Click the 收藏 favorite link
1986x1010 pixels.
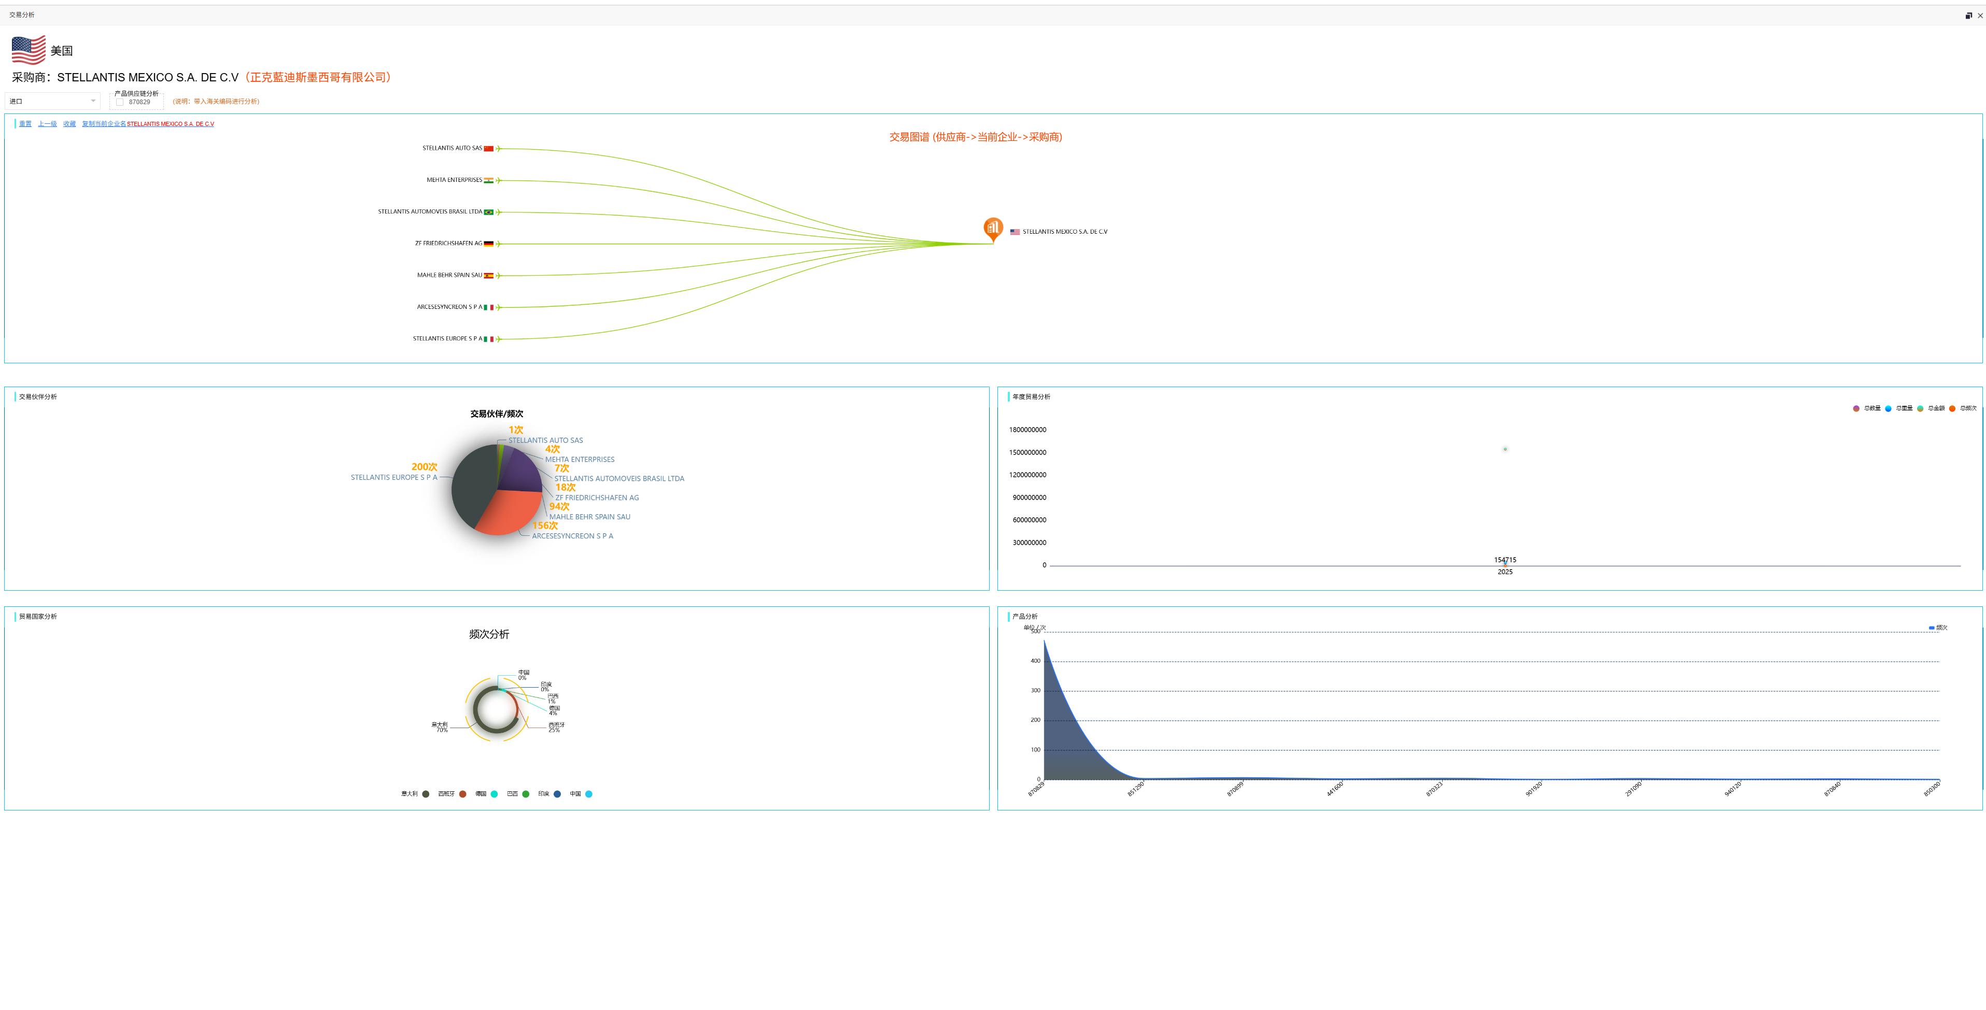(x=69, y=124)
